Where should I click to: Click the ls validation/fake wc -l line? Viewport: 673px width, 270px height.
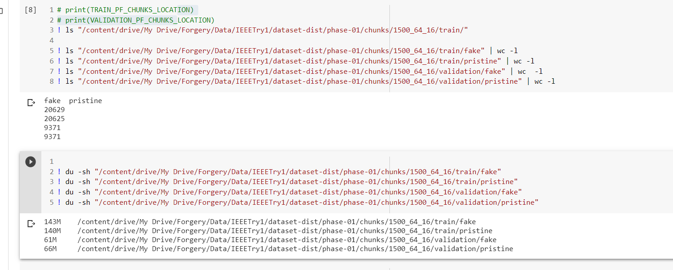[300, 71]
